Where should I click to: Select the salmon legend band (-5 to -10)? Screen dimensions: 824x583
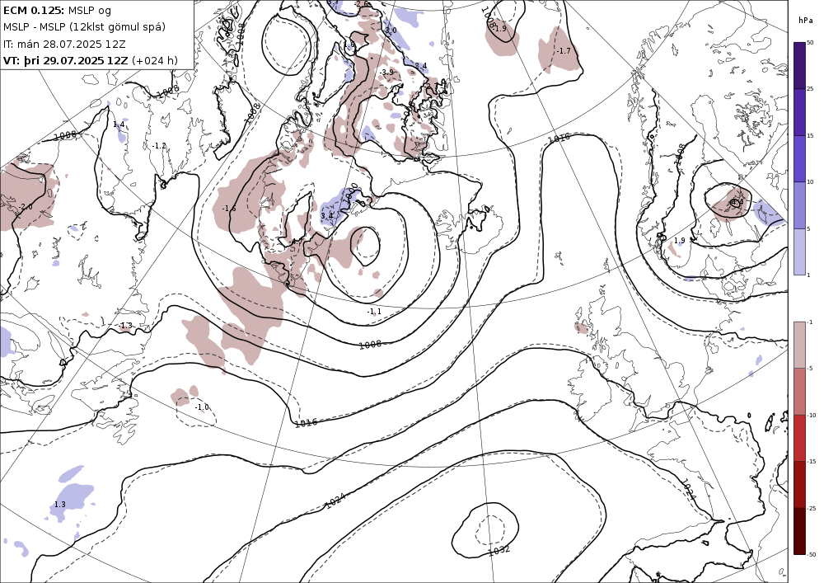799,391
